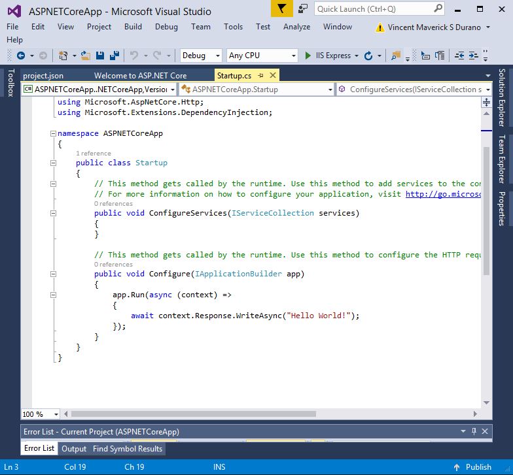Open the 100 % zoom dropdown
The height and width of the screenshot is (475, 513).
click(41, 414)
